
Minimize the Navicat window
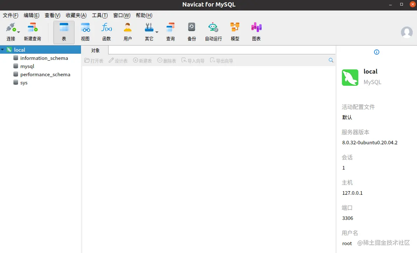coord(391,5)
